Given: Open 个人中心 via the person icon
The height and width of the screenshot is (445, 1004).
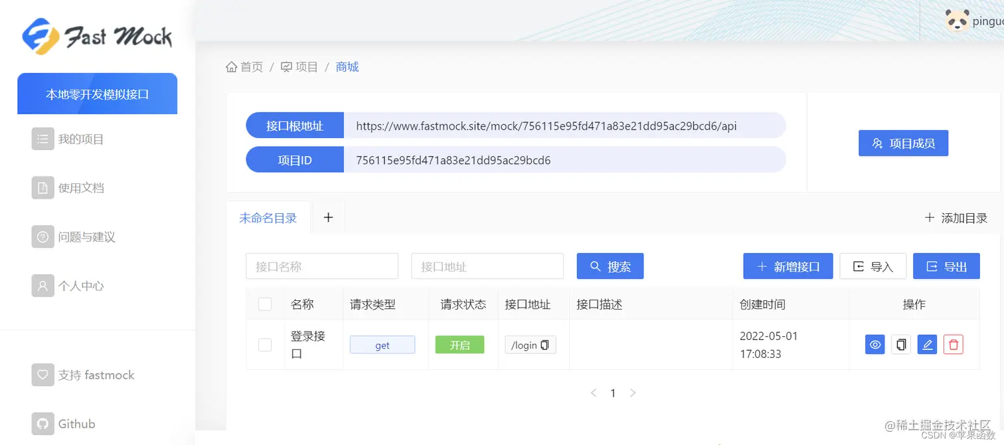Looking at the screenshot, I should coord(42,286).
